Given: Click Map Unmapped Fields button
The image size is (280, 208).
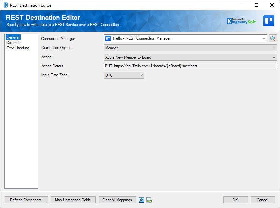Looking at the screenshot, I should 73,200.
